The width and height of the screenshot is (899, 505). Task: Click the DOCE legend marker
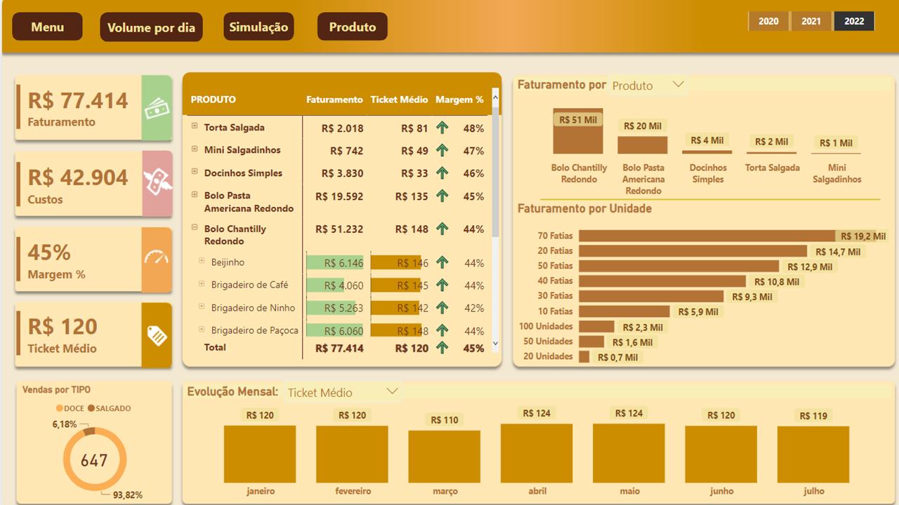tap(59, 408)
